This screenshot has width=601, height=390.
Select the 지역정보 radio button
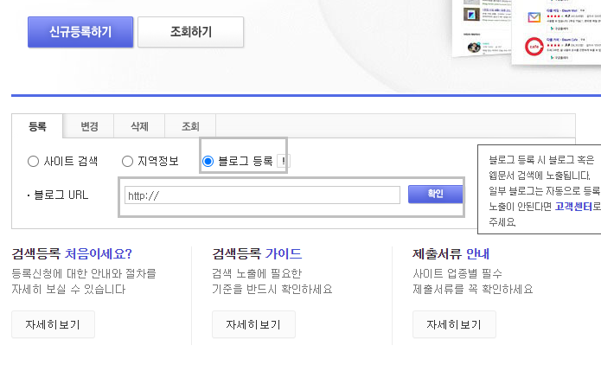[127, 162]
